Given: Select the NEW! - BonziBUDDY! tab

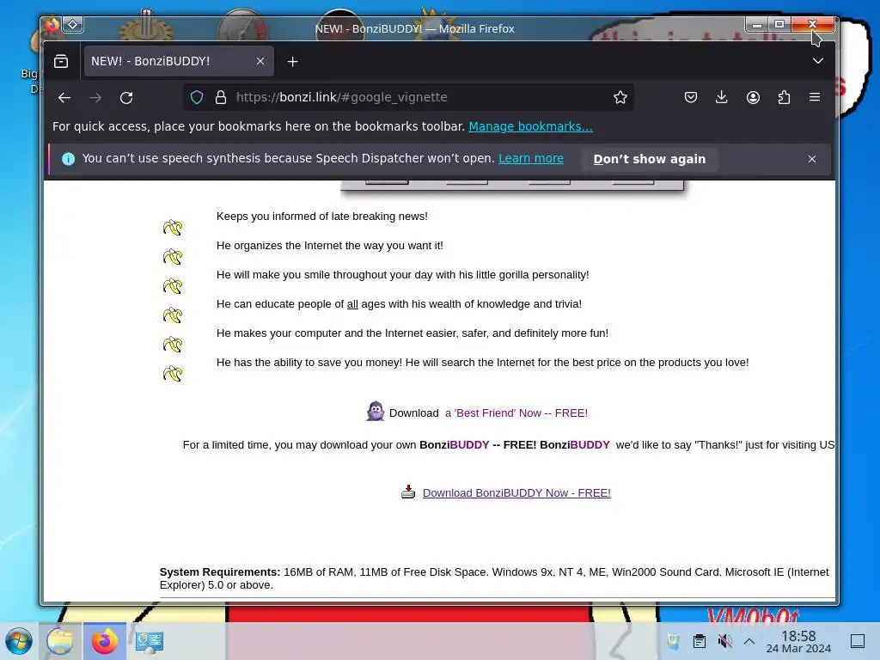Looking at the screenshot, I should tap(179, 61).
